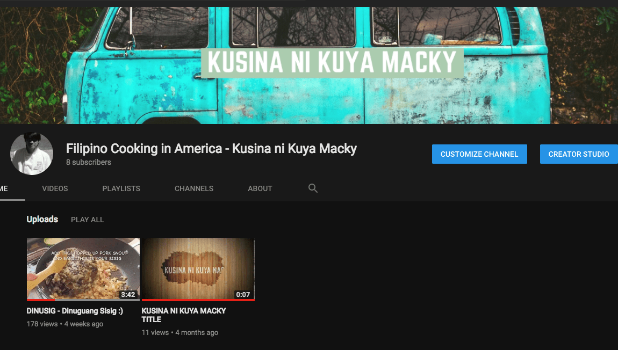The width and height of the screenshot is (618, 350).
Task: Click the channel search magnifier icon
Action: pos(313,188)
